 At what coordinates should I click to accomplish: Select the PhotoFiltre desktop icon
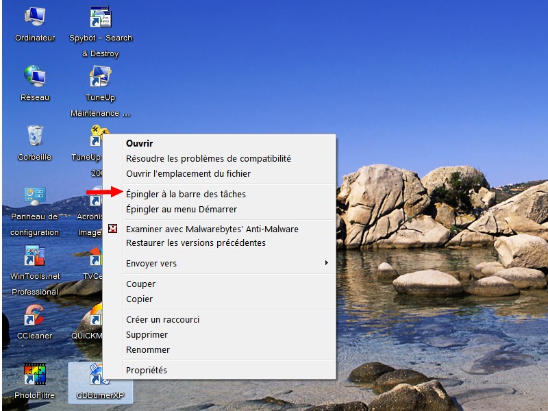pos(34,375)
